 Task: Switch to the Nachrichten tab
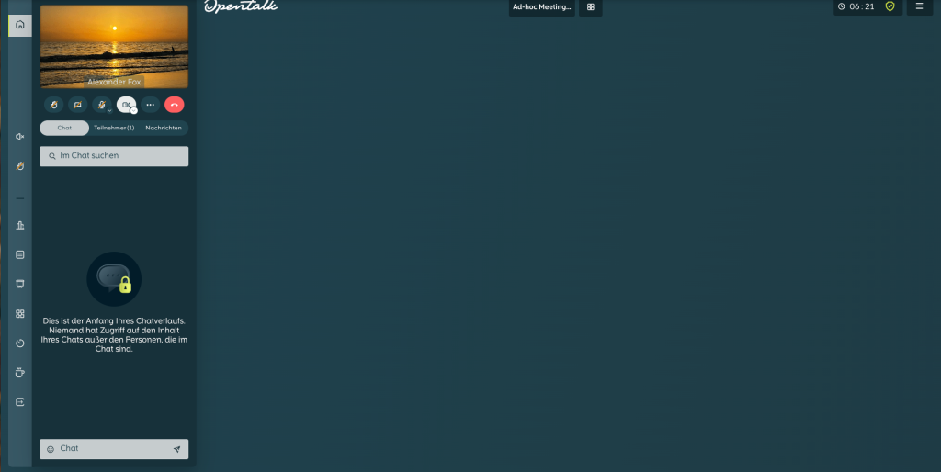pyautogui.click(x=164, y=128)
